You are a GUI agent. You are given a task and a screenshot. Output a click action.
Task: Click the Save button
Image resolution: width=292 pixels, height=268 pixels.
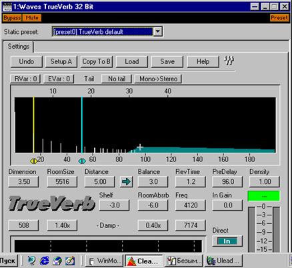coord(167,61)
